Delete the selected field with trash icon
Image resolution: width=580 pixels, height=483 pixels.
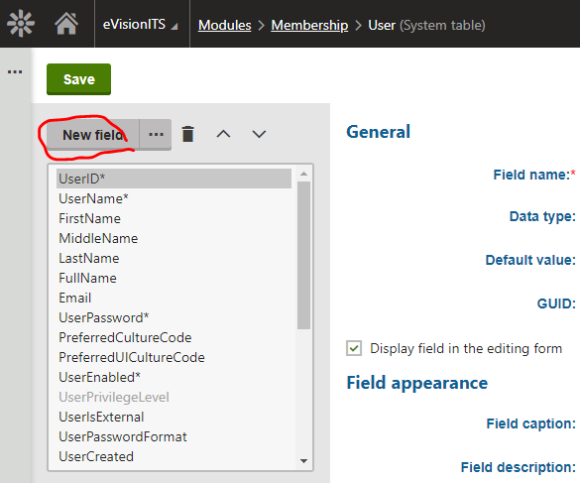point(188,134)
